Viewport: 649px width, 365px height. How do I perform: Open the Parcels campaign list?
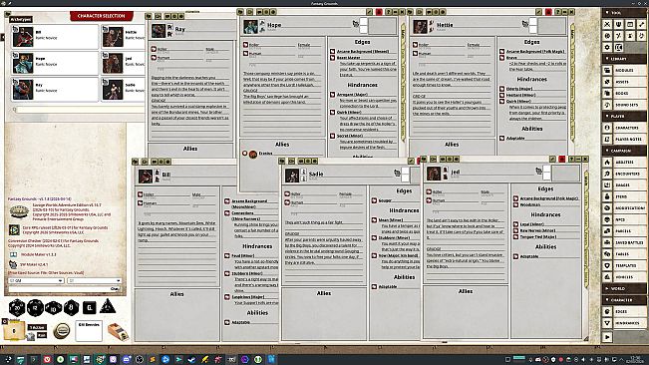624,231
